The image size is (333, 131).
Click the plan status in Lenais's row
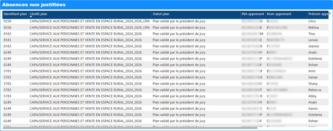(x=179, y=40)
